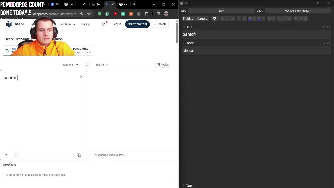
Task: Open highlight color picker dropdown arrow
Action: 264,19
